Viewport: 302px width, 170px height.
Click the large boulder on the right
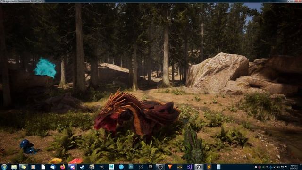(218, 72)
